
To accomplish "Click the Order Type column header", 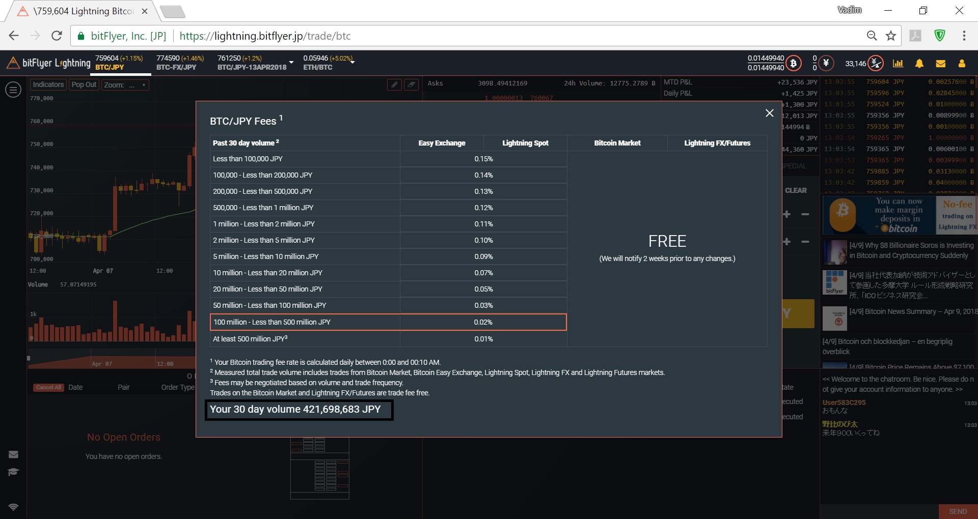I will pyautogui.click(x=178, y=387).
